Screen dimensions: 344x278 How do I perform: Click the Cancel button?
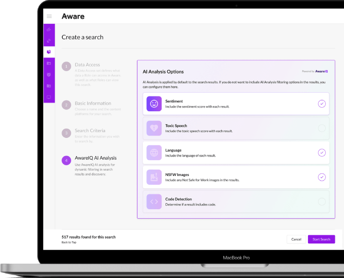(296, 239)
